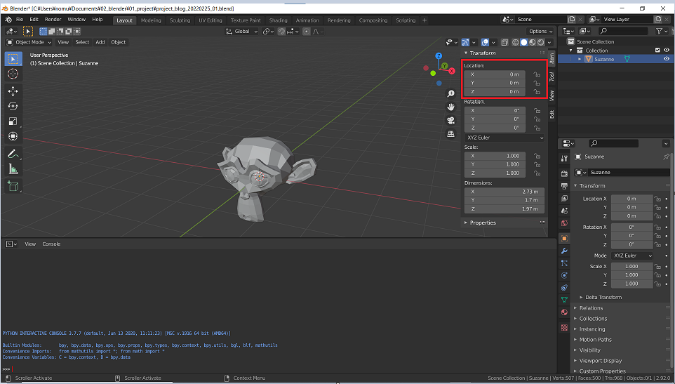Toggle Collection visibility eye in Outliner
675x384 pixels.
pyautogui.click(x=667, y=51)
